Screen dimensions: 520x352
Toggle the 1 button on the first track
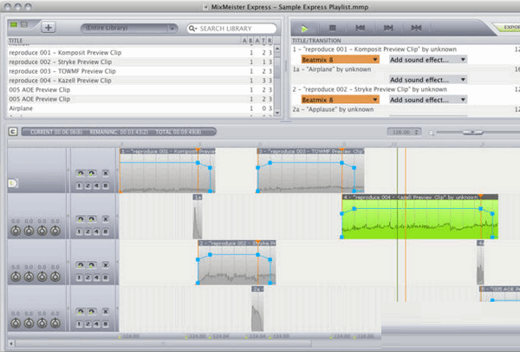[x=77, y=185]
